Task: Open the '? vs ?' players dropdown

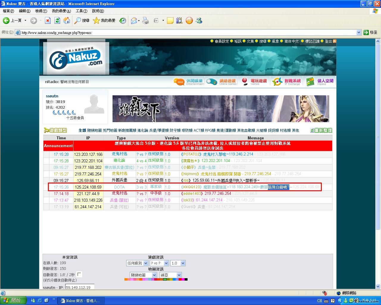Action: 159,263
